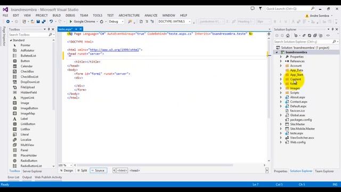341x192 pixels.
Task: Select the Images folder in Solution Explorer
Action: coord(295,88)
